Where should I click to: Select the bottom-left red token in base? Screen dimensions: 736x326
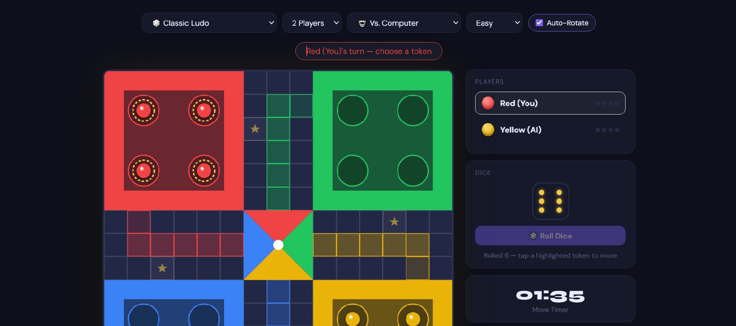pyautogui.click(x=144, y=171)
